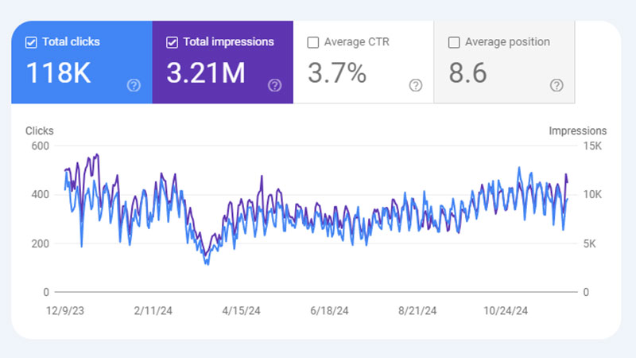The image size is (636, 358).
Task: Click the 12/9/23 date on chart axis
Action: pyautogui.click(x=65, y=309)
